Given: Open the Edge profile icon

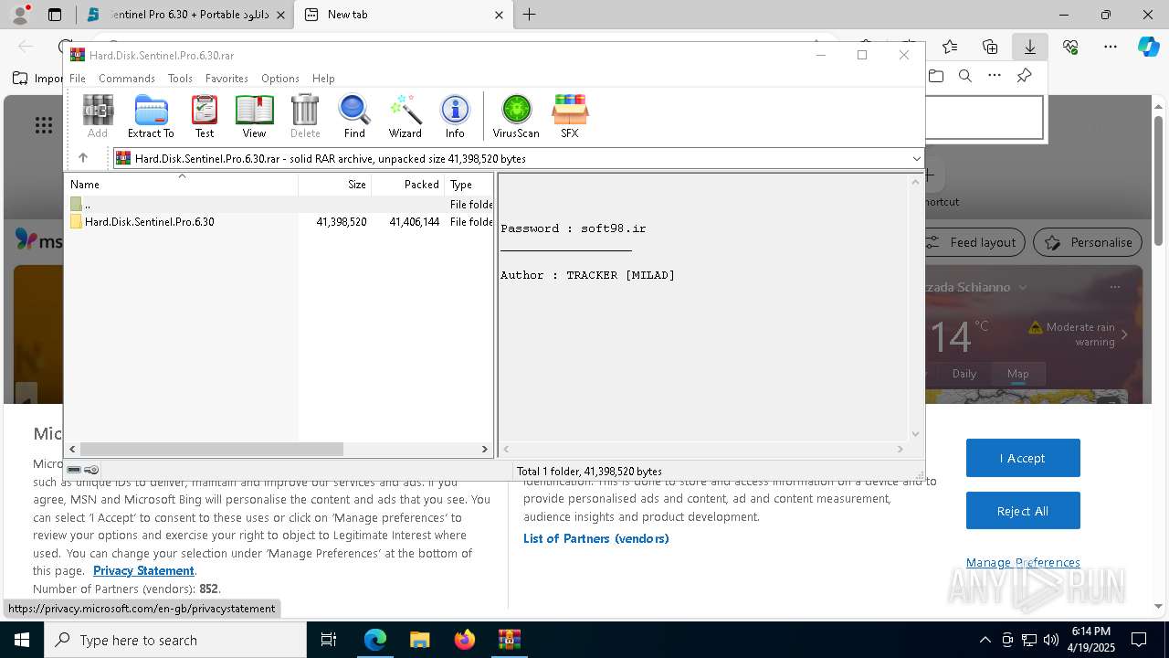Looking at the screenshot, I should 19,15.
